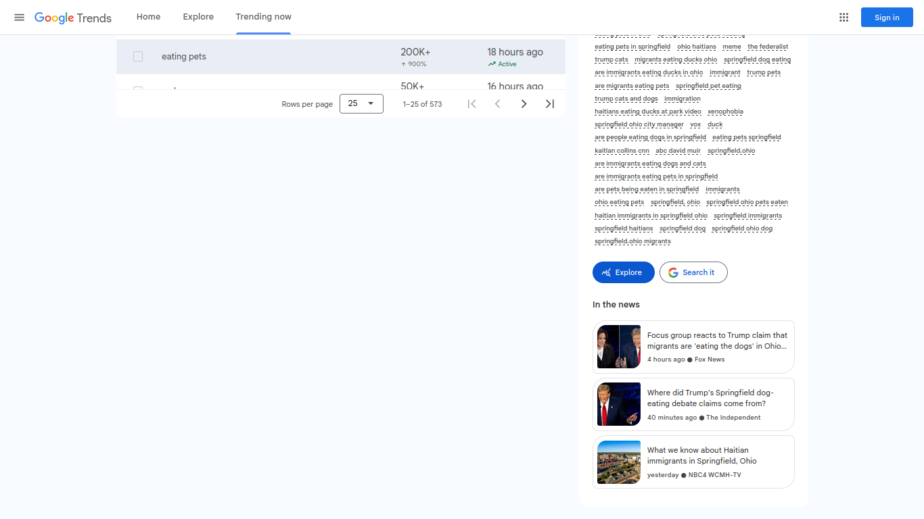Open 'are immigrants eating ducks in ohio' query
Image resolution: width=924 pixels, height=519 pixels.
[649, 72]
